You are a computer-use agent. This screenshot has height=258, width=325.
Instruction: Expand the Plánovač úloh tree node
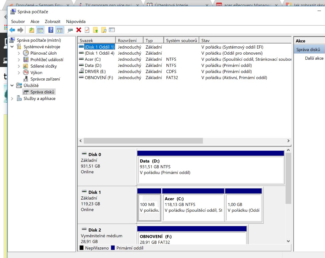tap(19, 53)
